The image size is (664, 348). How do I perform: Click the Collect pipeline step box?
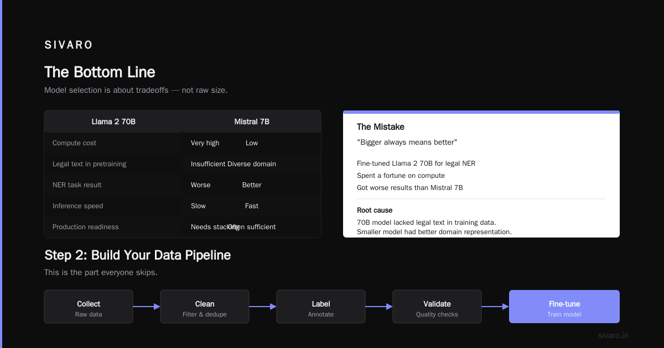pos(89,307)
